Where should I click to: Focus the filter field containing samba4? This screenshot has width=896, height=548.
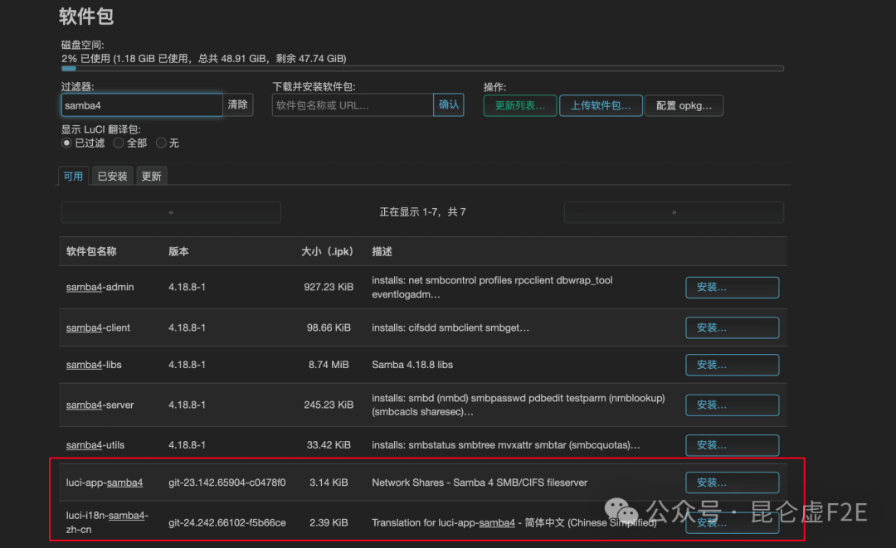click(142, 105)
